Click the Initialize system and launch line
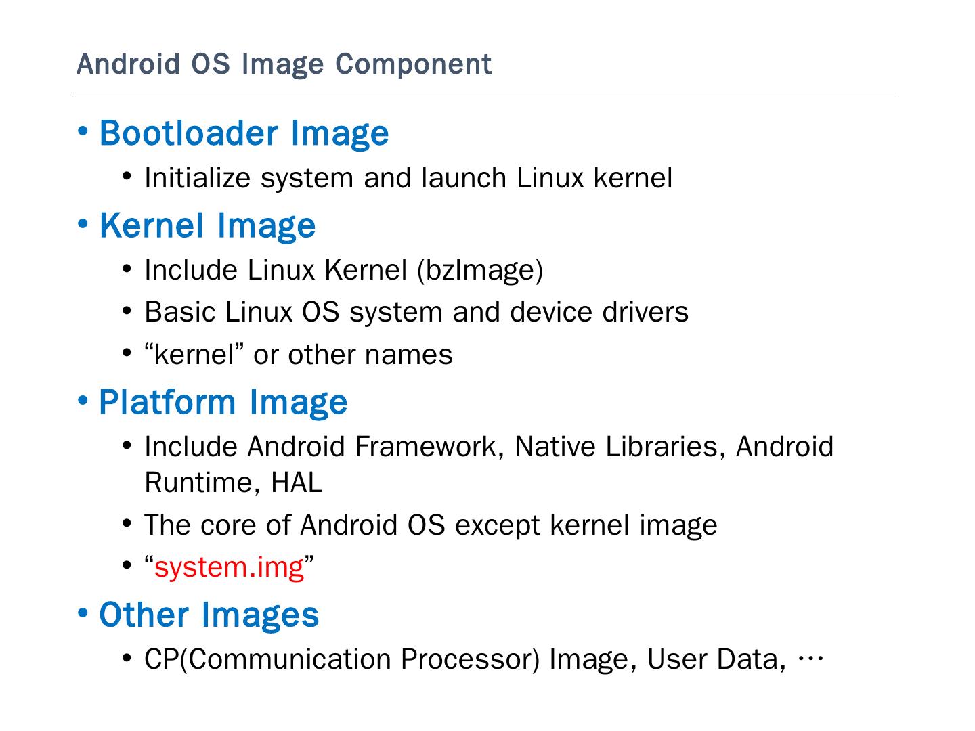Image resolution: width=975 pixels, height=731 pixels. [408, 179]
